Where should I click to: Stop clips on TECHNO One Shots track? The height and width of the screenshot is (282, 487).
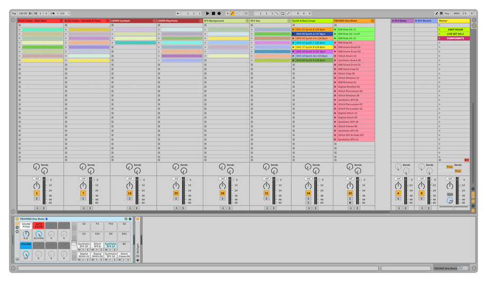coord(336,160)
